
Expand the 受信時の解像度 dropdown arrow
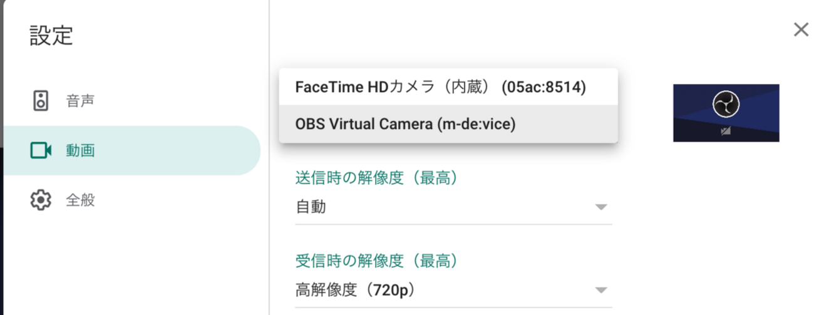(x=601, y=290)
